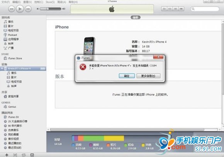Collapse the Kevin.RS's iPhone 4 device tree
This screenshot has width=224, height=157.
2,69
